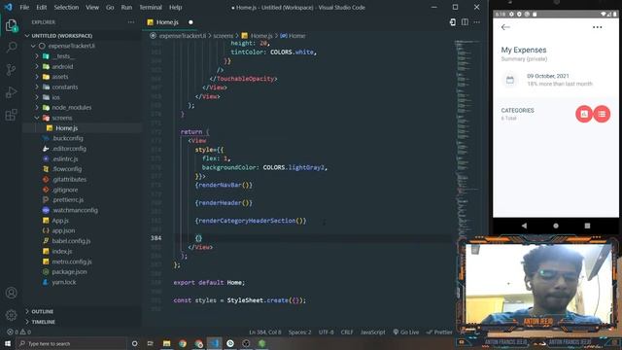Tap the calendar icon in phone app
The image size is (622, 350).
(510, 80)
